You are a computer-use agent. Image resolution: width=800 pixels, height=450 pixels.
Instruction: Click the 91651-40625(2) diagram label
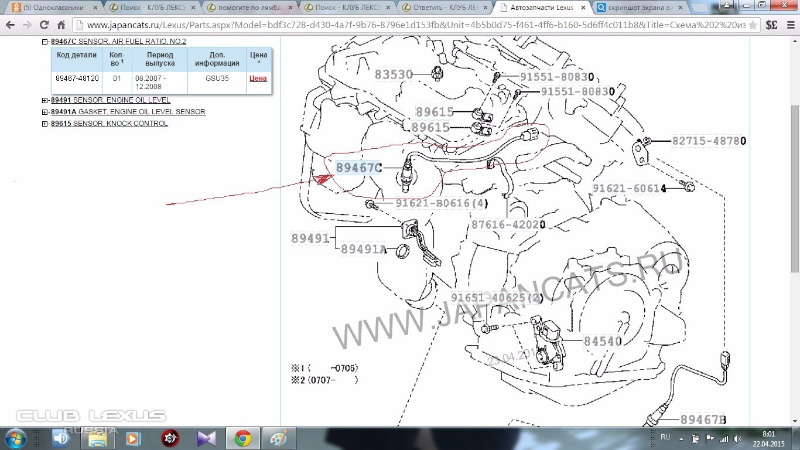click(497, 298)
